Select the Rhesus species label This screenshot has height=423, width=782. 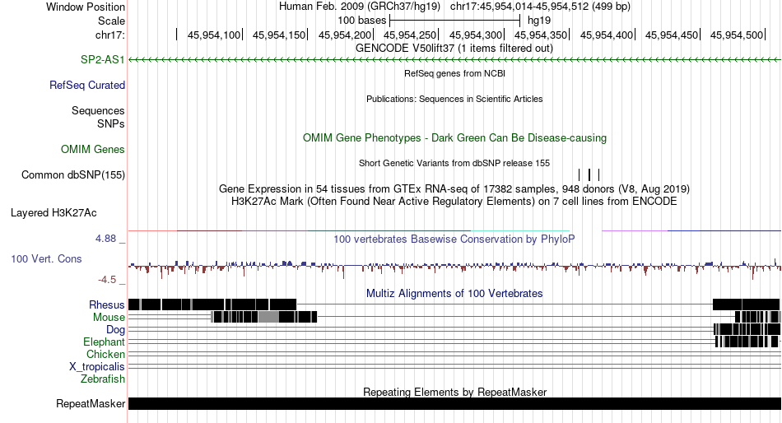(x=106, y=304)
